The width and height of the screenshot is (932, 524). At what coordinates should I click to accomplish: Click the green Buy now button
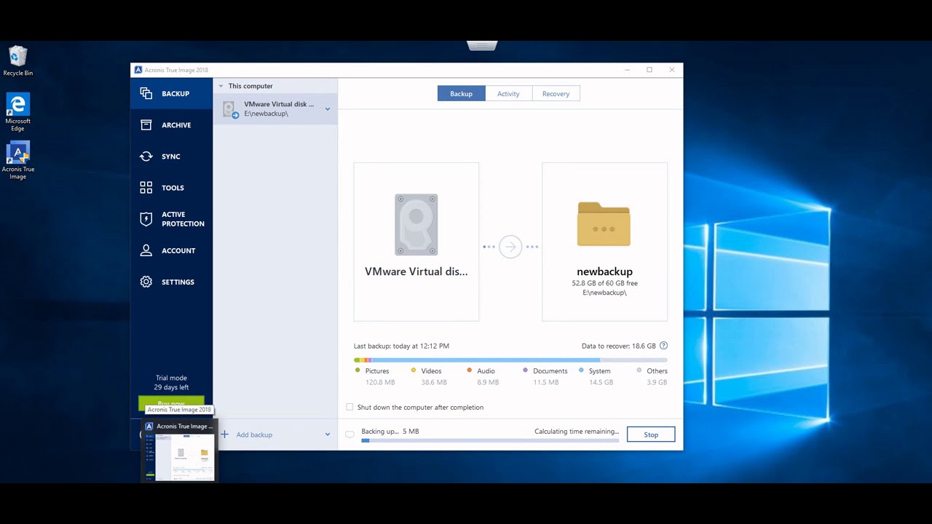171,402
